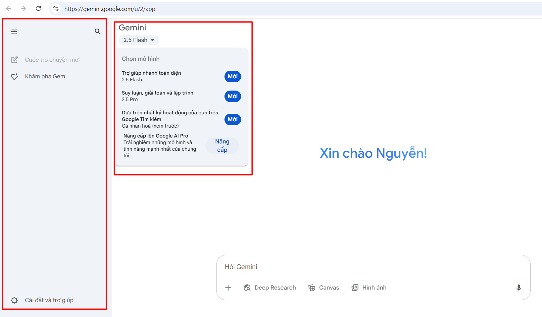Click the sidebar search icon
Viewport: 542px width, 317px height.
(98, 32)
